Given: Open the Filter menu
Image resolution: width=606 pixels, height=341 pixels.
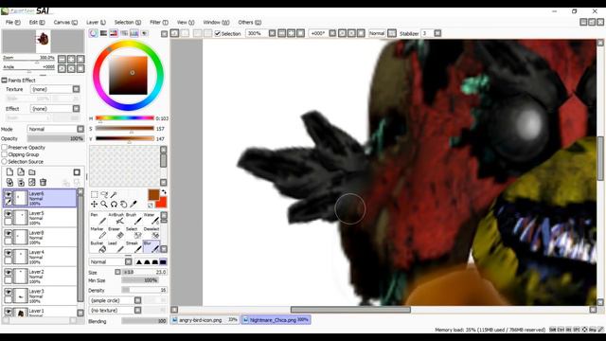Looking at the screenshot, I should point(159,23).
